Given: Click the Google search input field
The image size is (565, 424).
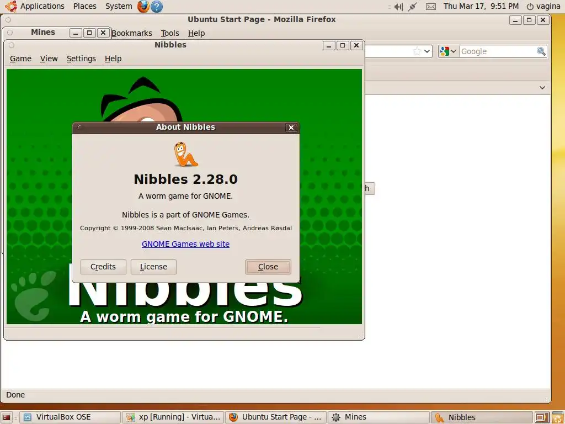Looking at the screenshot, I should (498, 51).
